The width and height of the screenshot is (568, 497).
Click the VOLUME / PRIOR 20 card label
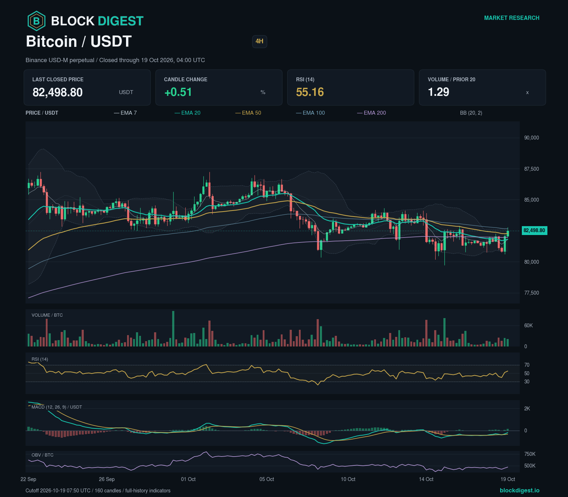tap(452, 80)
